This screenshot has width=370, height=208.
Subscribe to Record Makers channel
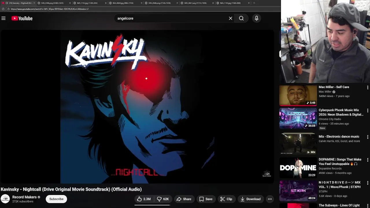[56, 199]
